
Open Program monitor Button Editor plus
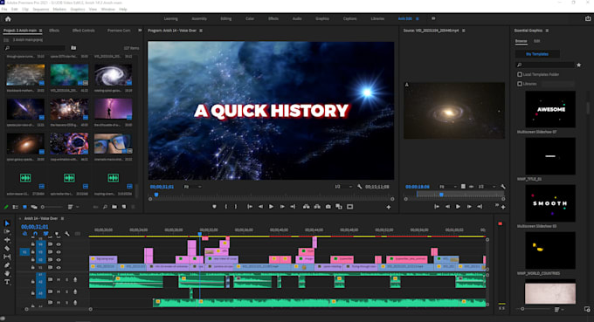[389, 207]
